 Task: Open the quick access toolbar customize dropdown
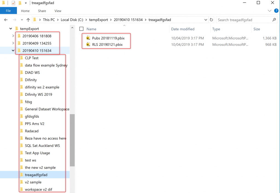[26, 3]
